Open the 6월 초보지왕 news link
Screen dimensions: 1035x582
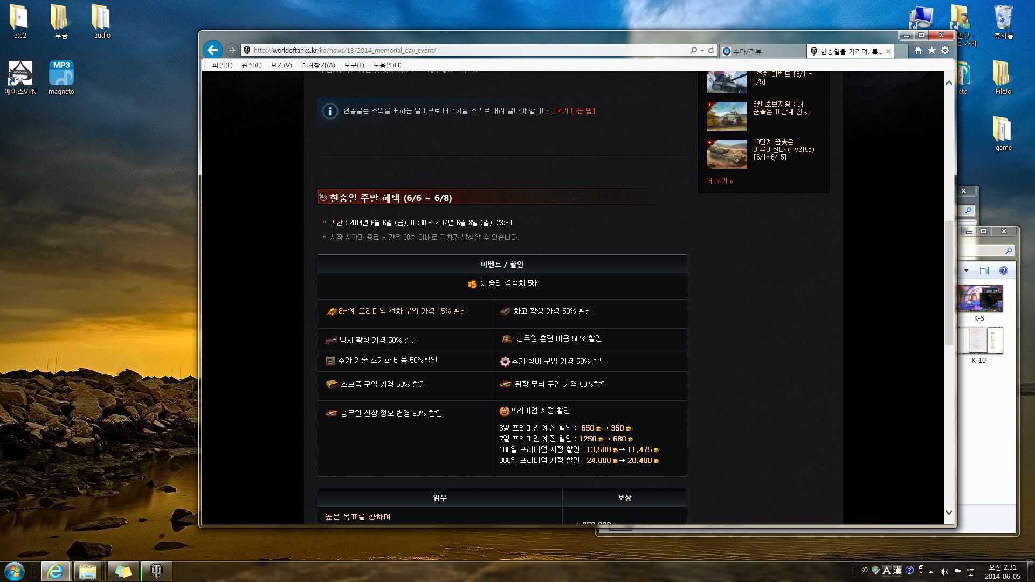pos(781,108)
